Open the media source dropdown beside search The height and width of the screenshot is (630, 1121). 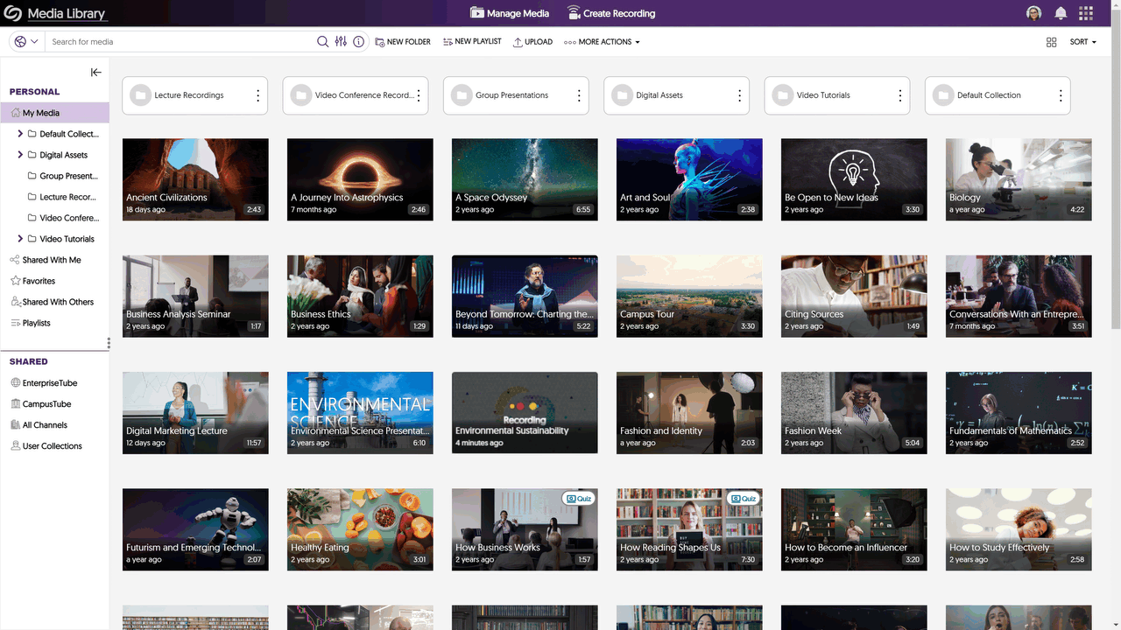tap(23, 41)
